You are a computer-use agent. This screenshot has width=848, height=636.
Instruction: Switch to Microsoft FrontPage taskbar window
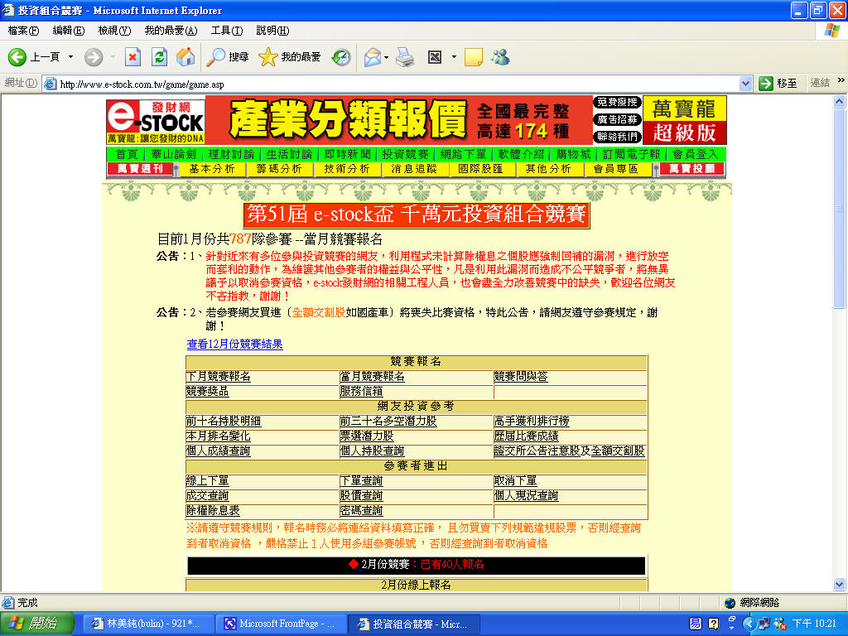pyautogui.click(x=280, y=624)
